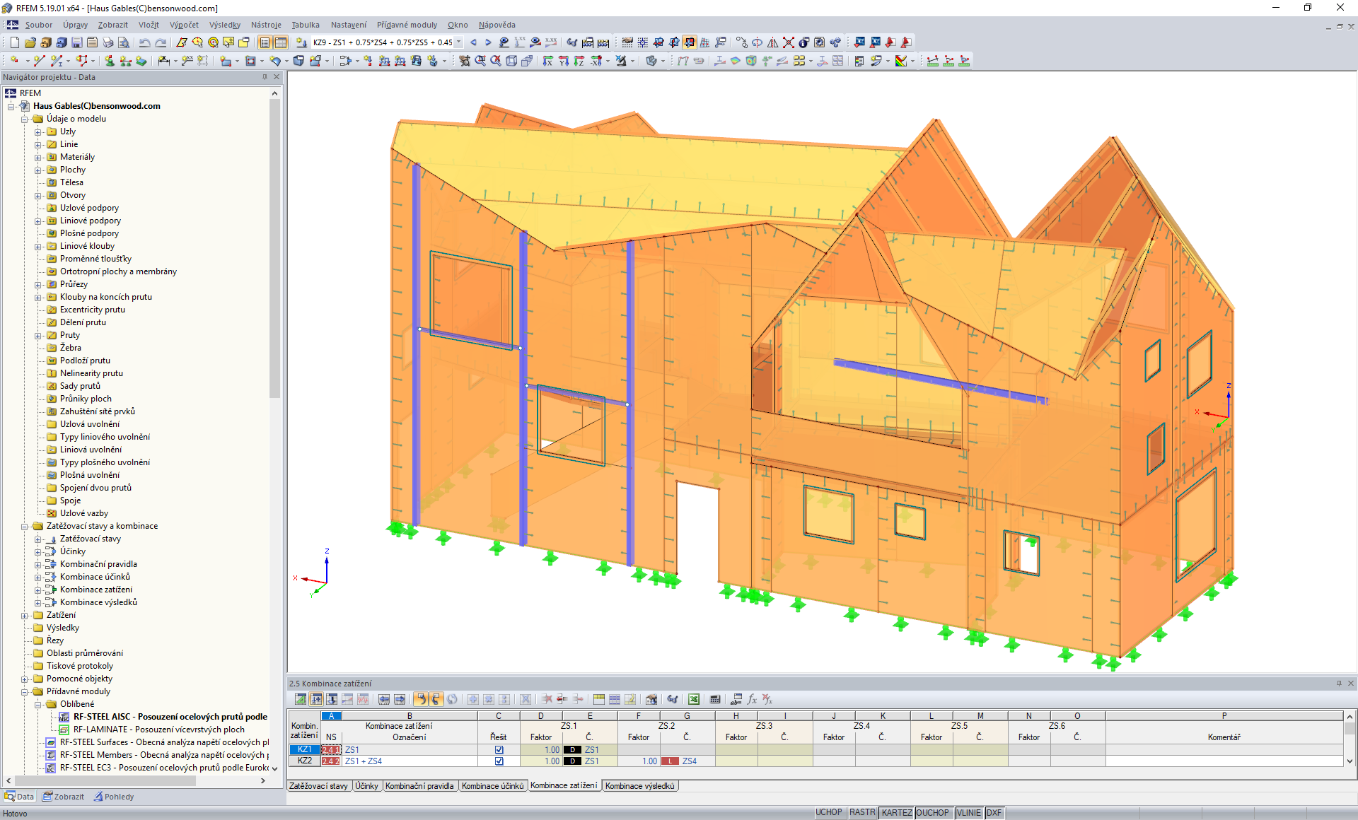The image size is (1358, 820).
Task: Toggle the Řešit checkbox for KZ1
Action: [x=499, y=749]
